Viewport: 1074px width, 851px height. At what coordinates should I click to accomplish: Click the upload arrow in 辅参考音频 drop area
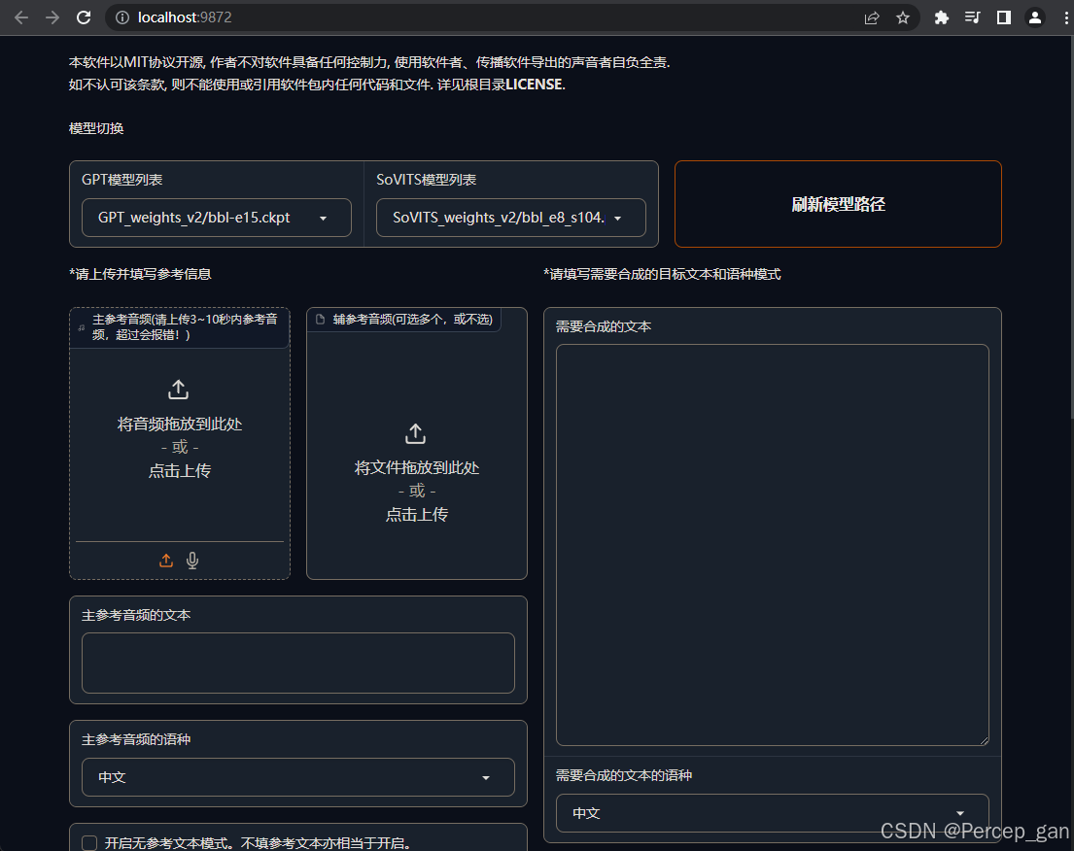coord(415,433)
